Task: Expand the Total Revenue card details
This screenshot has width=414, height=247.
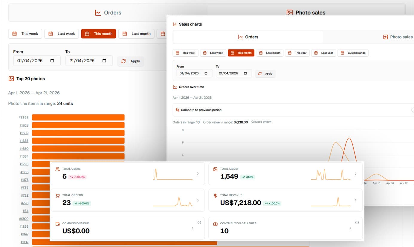Action: tap(355, 200)
